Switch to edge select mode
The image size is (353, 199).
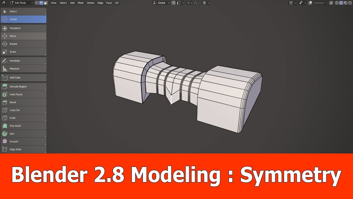(x=41, y=3)
